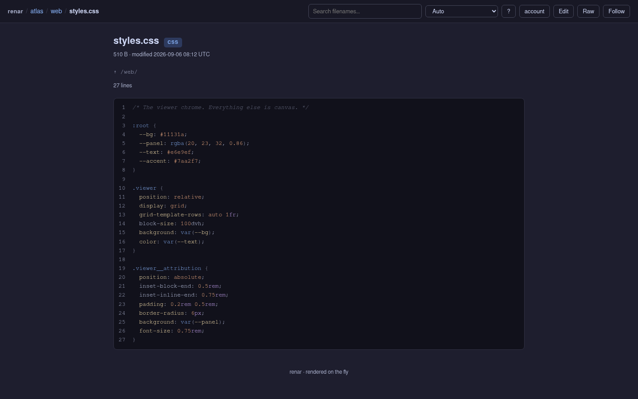Click the ":root {" selector line
The height and width of the screenshot is (399, 638).
tap(144, 125)
